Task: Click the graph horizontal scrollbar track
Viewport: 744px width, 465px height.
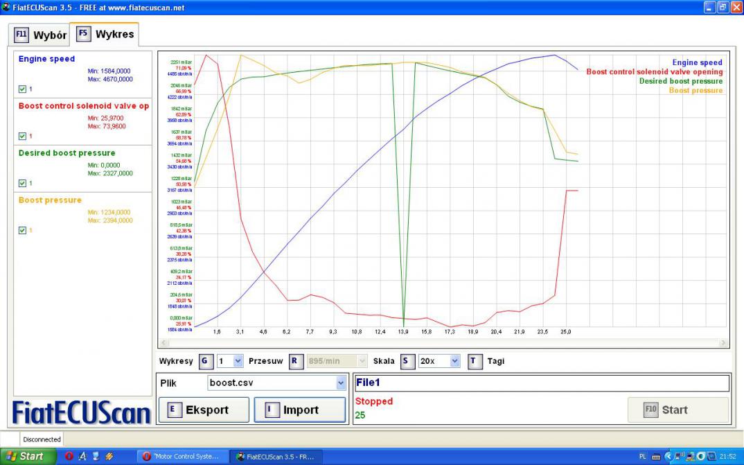Action: [x=443, y=342]
